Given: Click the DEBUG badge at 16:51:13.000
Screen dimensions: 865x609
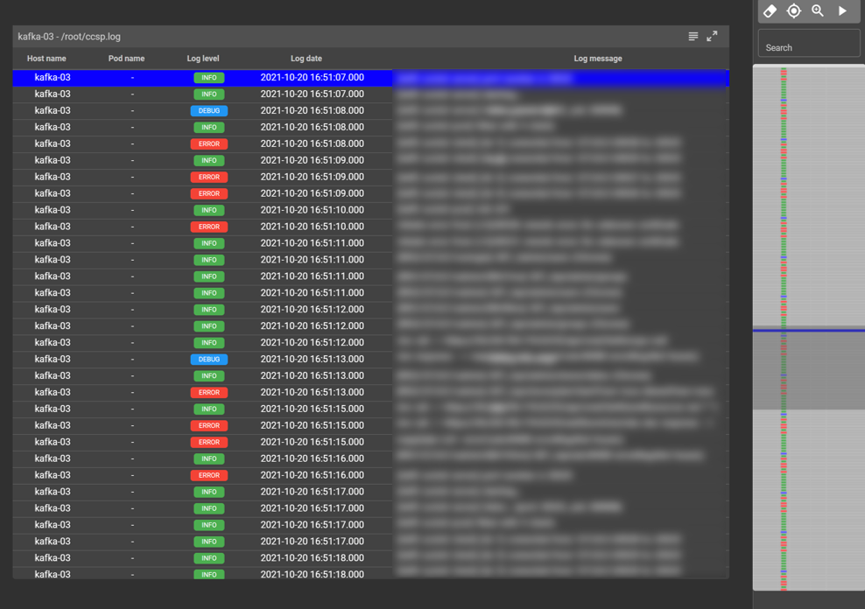Looking at the screenshot, I should coord(208,360).
